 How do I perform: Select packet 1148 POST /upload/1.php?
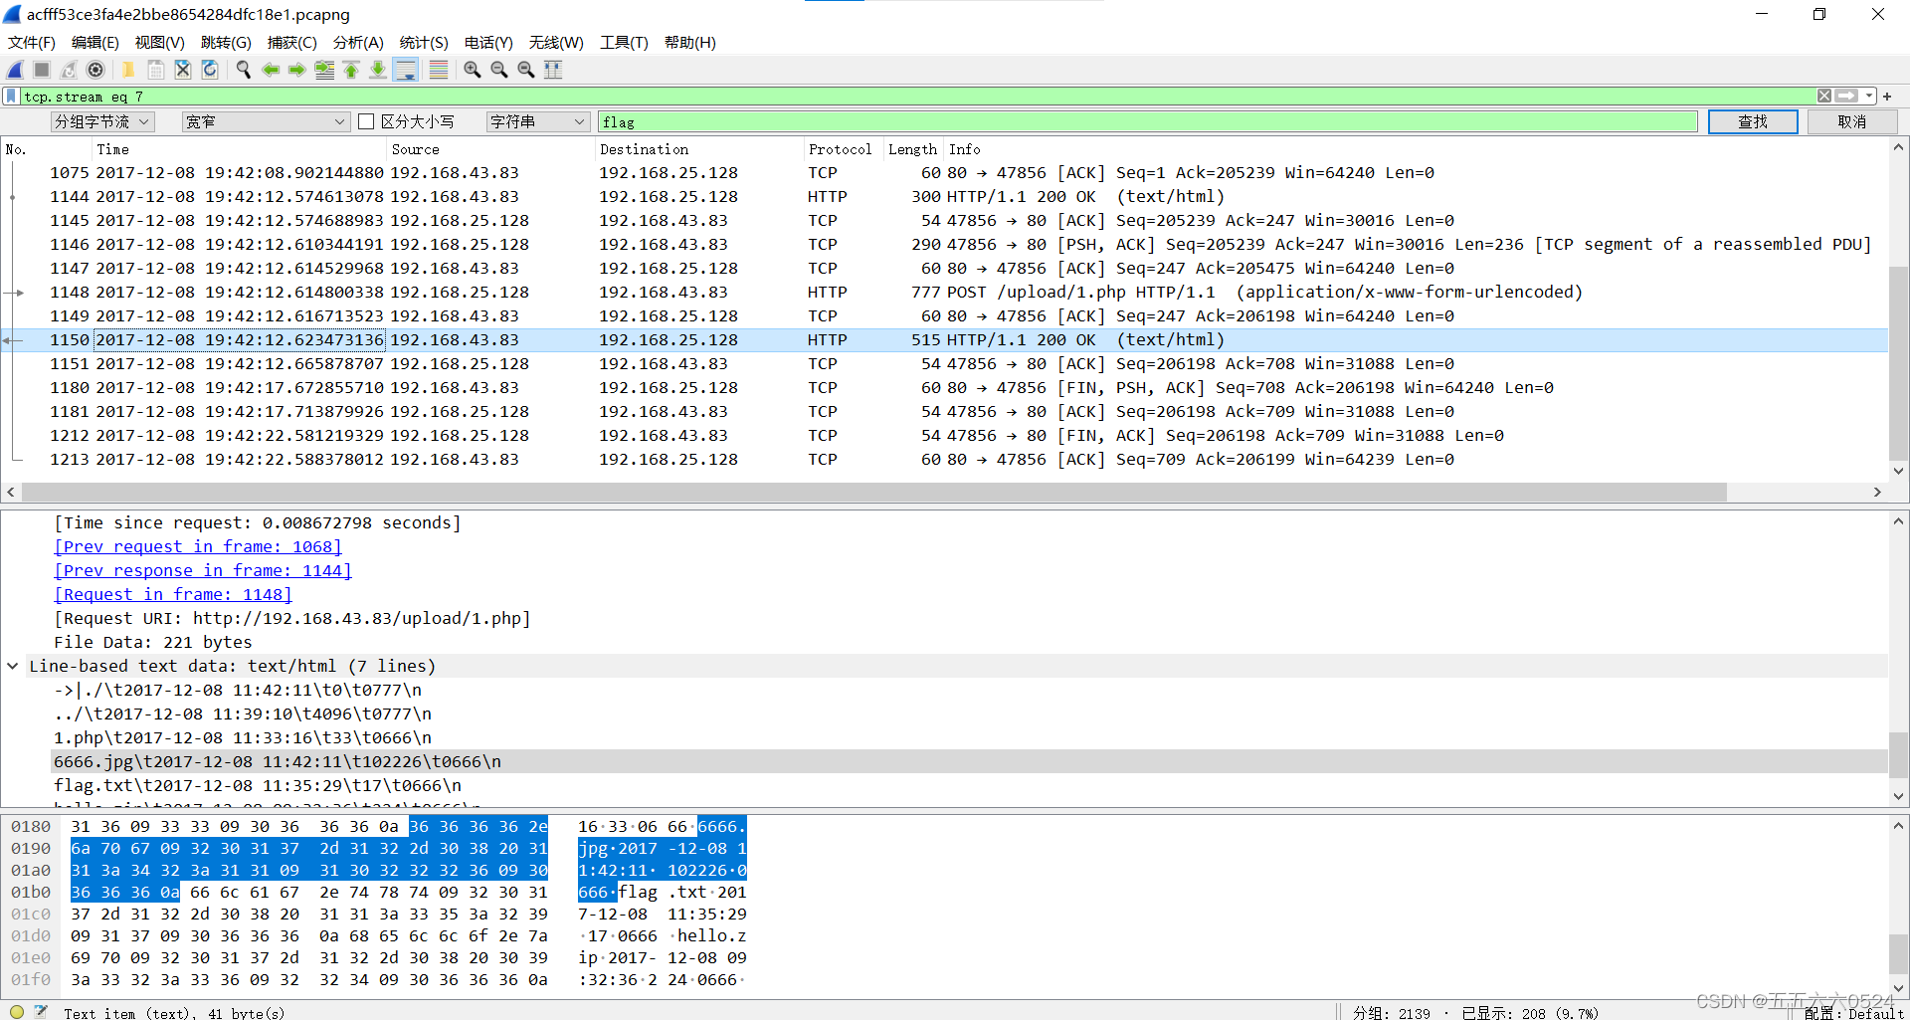click(945, 293)
